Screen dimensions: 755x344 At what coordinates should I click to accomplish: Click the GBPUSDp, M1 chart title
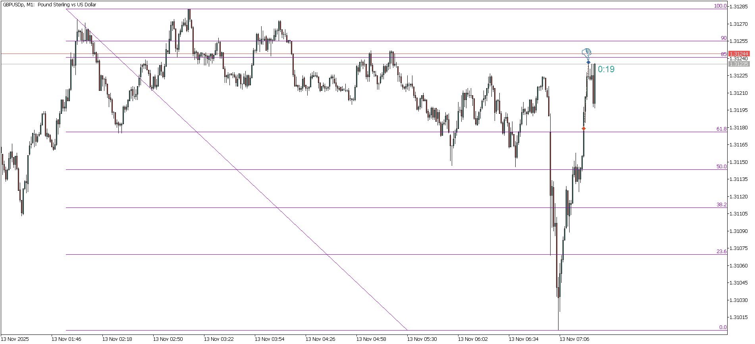(x=50, y=5)
